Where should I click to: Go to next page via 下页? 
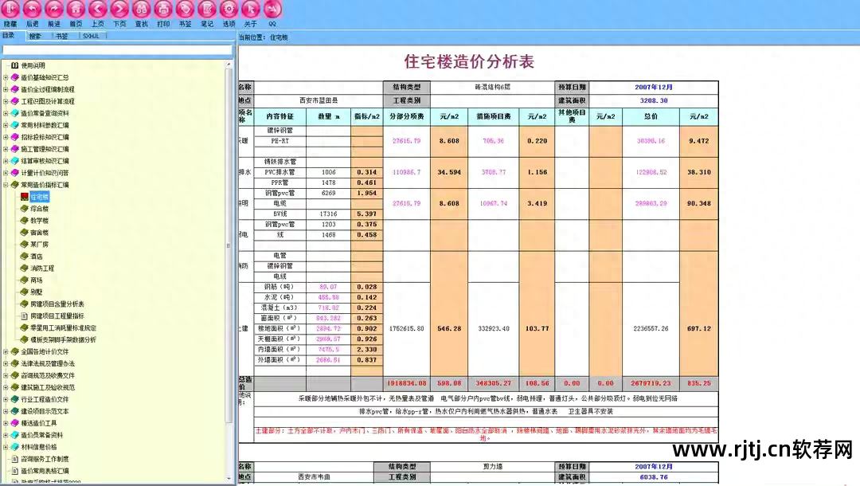[x=119, y=10]
